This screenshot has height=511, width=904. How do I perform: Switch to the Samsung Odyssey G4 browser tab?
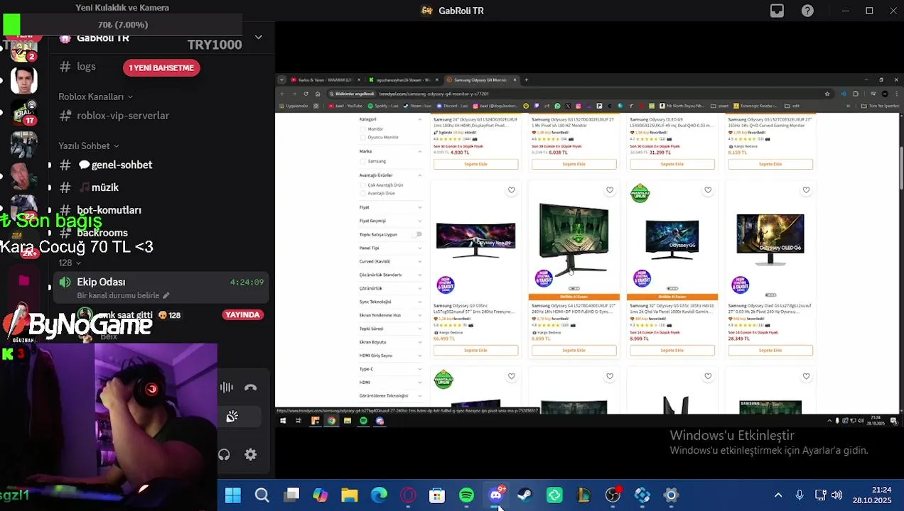tap(482, 80)
